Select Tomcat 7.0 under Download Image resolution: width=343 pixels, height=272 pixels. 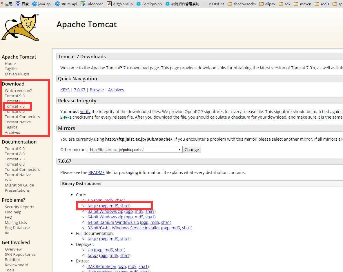pyautogui.click(x=15, y=106)
